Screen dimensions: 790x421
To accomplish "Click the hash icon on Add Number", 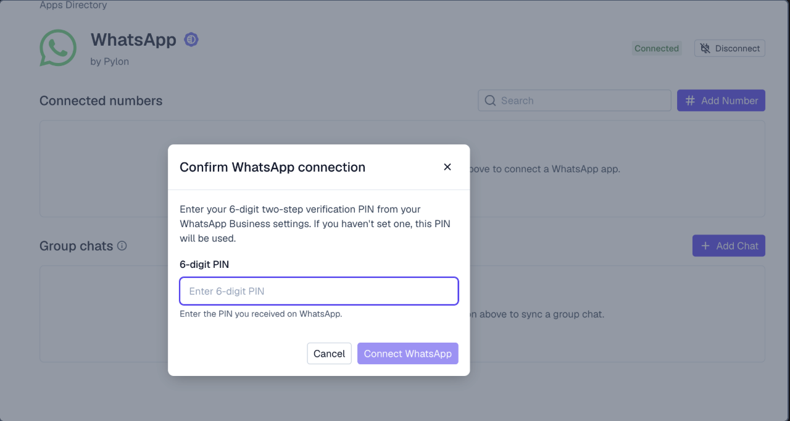I will tap(690, 101).
